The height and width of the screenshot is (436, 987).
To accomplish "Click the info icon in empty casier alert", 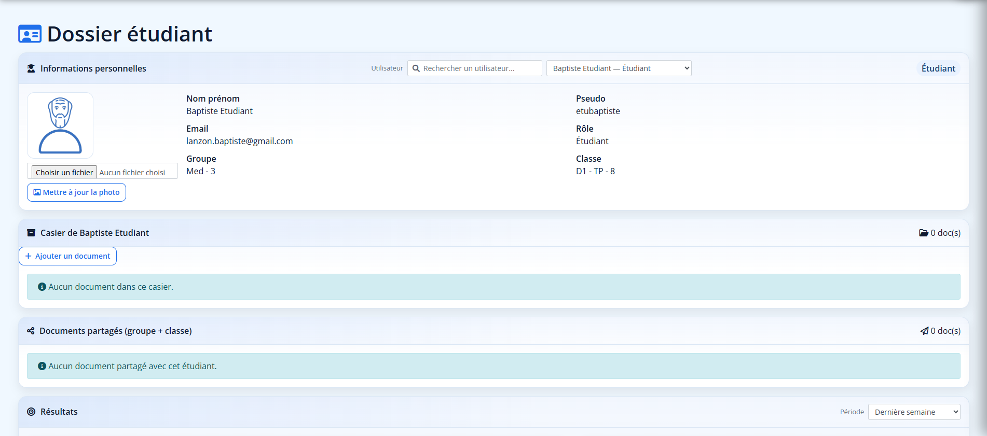I will tap(42, 287).
